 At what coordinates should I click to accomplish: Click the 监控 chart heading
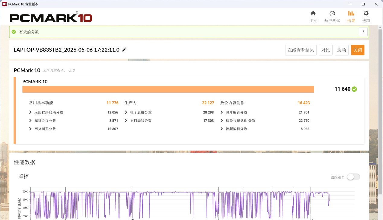coord(24,176)
